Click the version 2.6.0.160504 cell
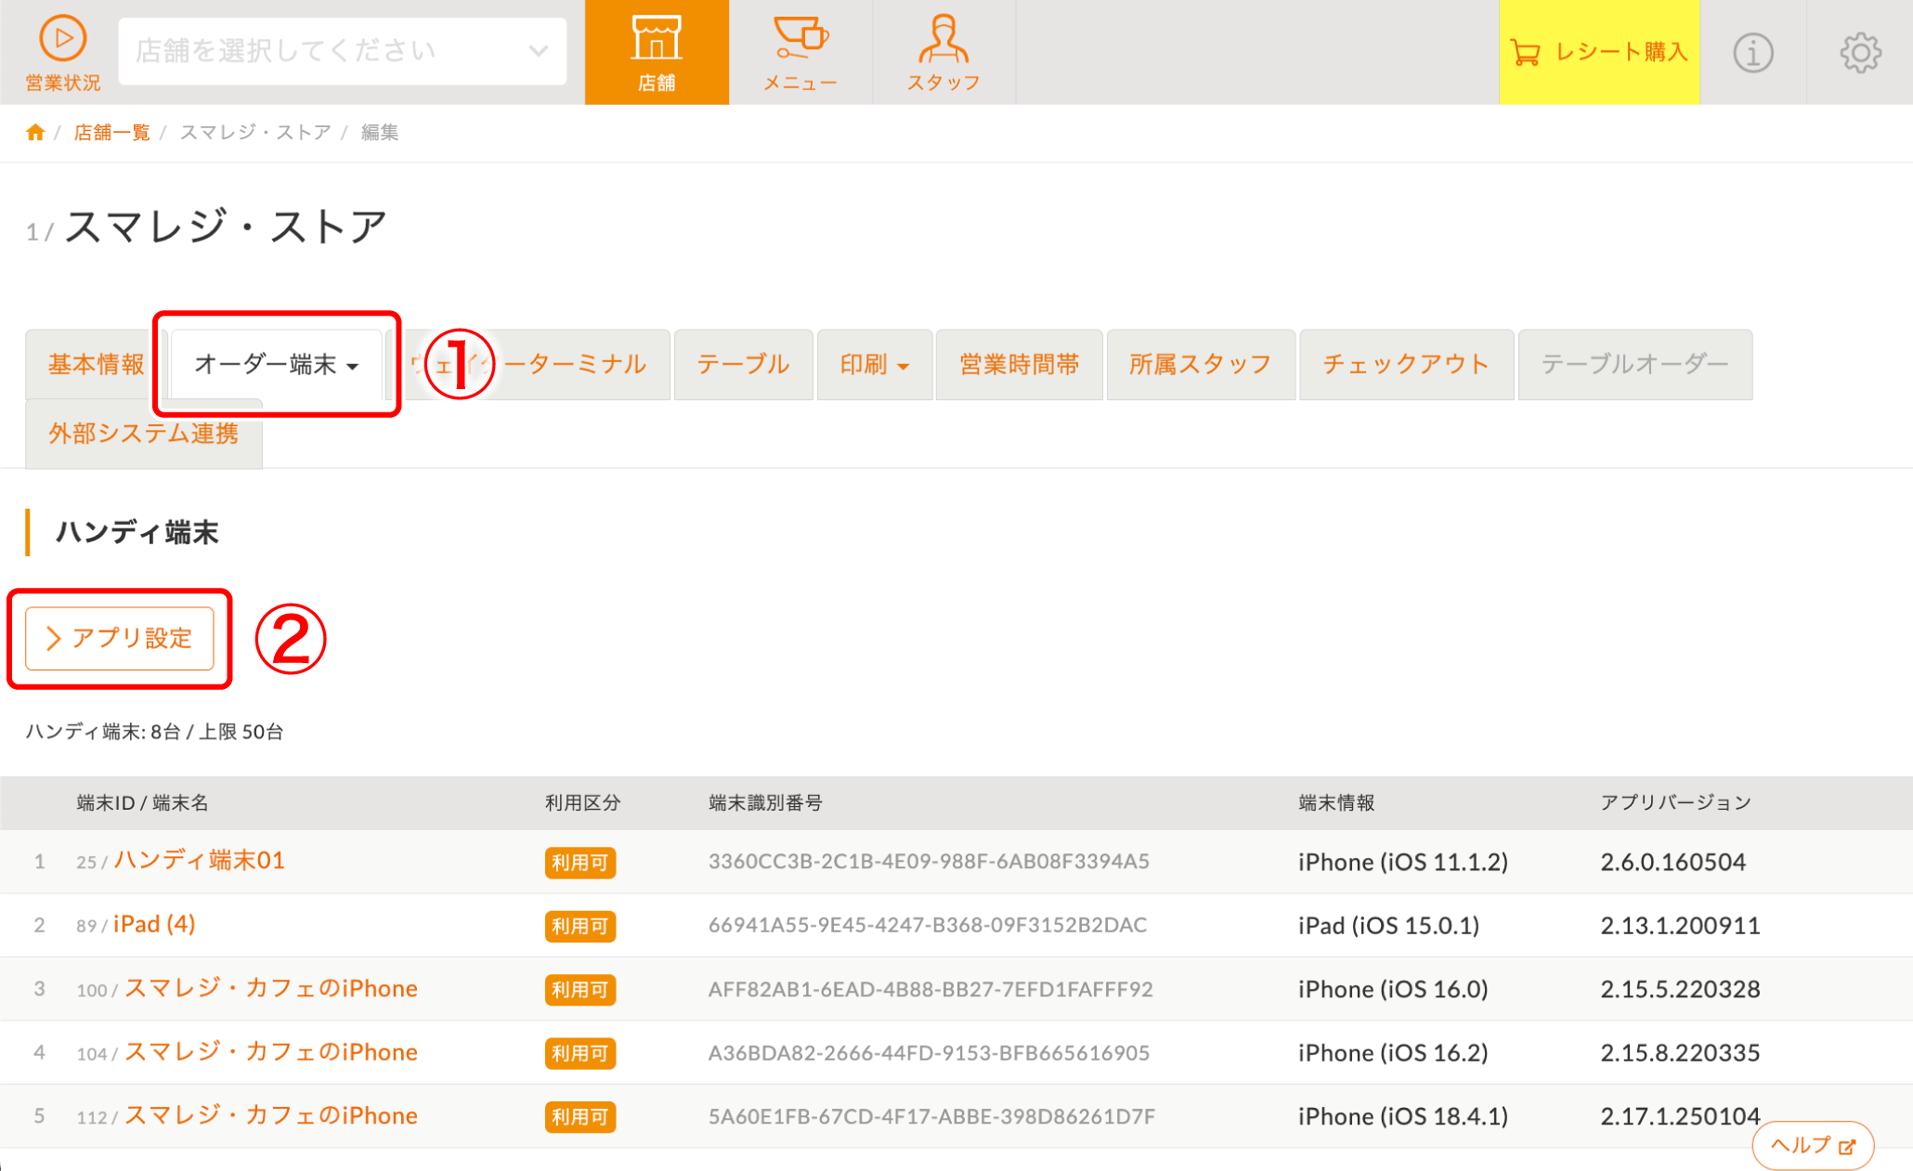The height and width of the screenshot is (1171, 1913). (x=1673, y=862)
